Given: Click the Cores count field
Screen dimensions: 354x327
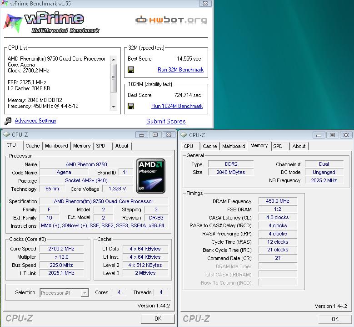Looking at the screenshot, I should 119,292.
